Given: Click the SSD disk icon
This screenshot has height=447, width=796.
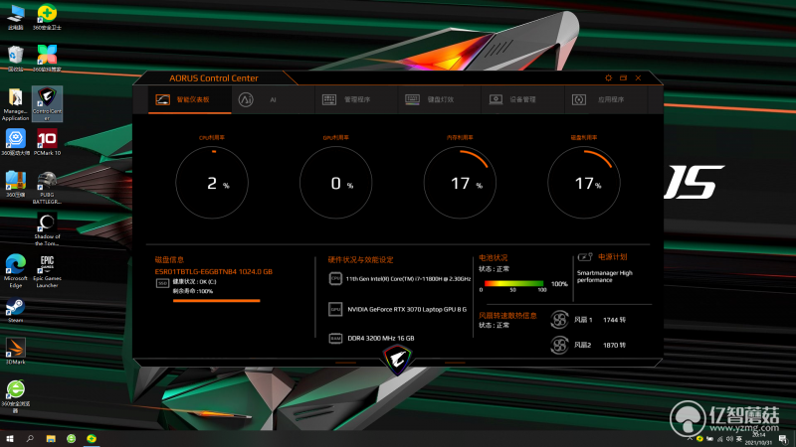Looking at the screenshot, I should click(162, 283).
